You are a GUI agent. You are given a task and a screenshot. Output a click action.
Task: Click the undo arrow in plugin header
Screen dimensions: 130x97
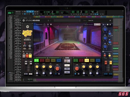pyautogui.click(x=48, y=20)
